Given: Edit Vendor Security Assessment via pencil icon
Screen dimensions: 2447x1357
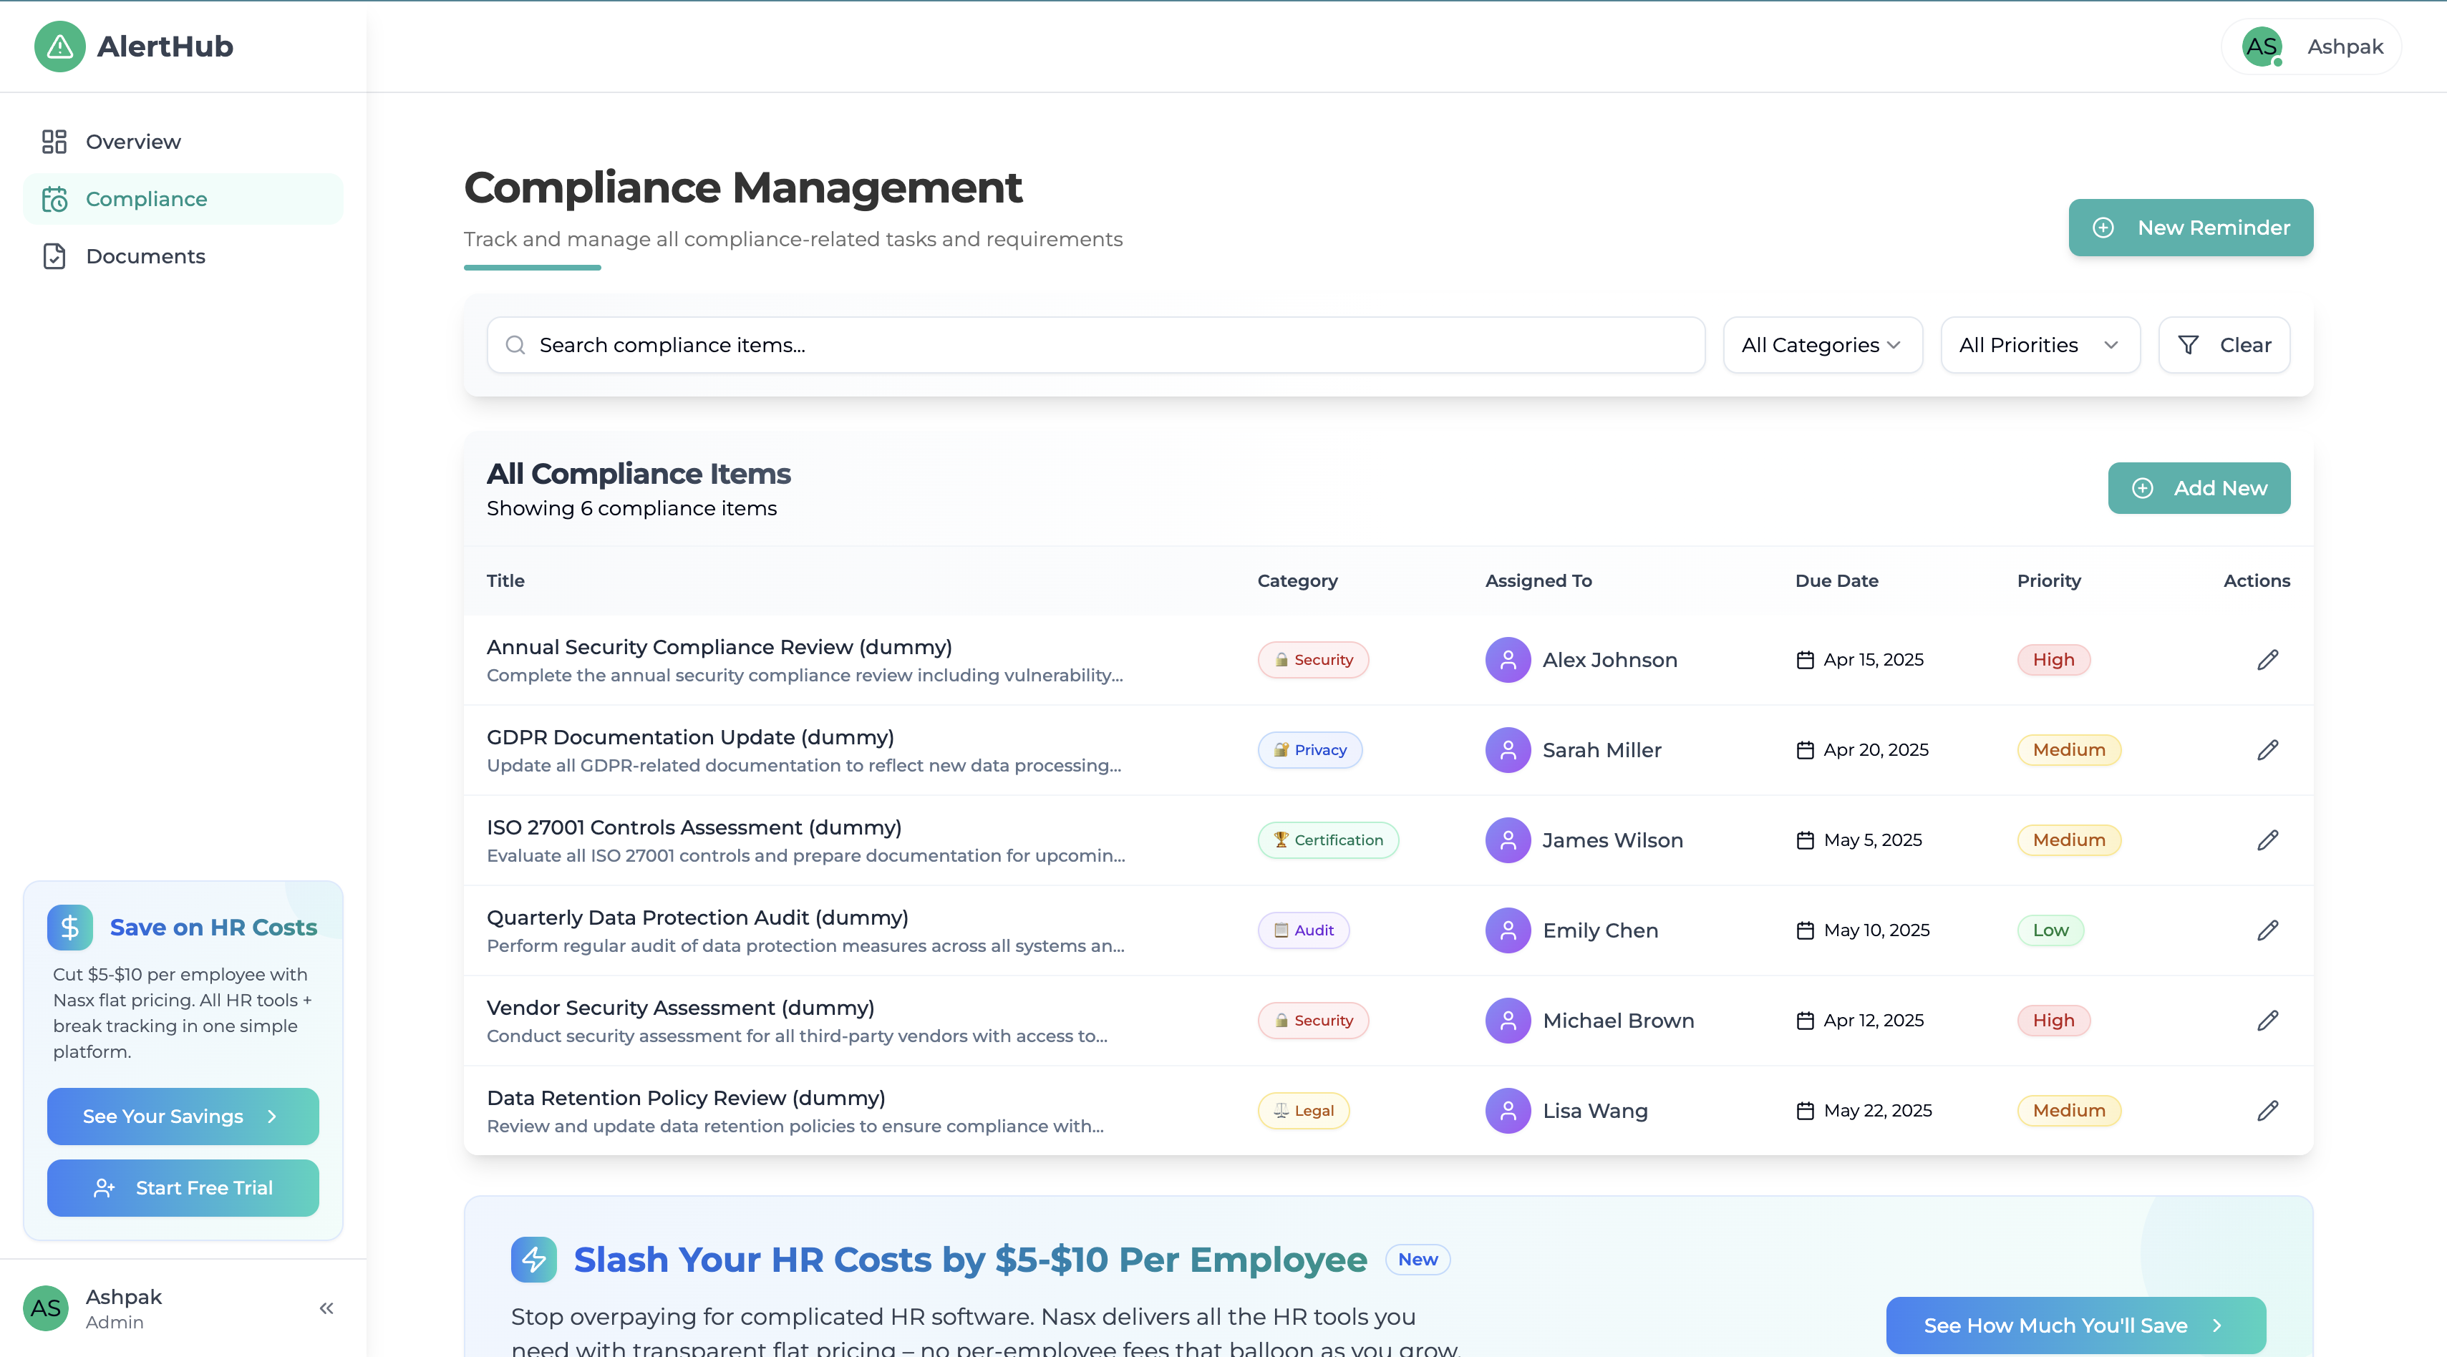Looking at the screenshot, I should click(2267, 1021).
